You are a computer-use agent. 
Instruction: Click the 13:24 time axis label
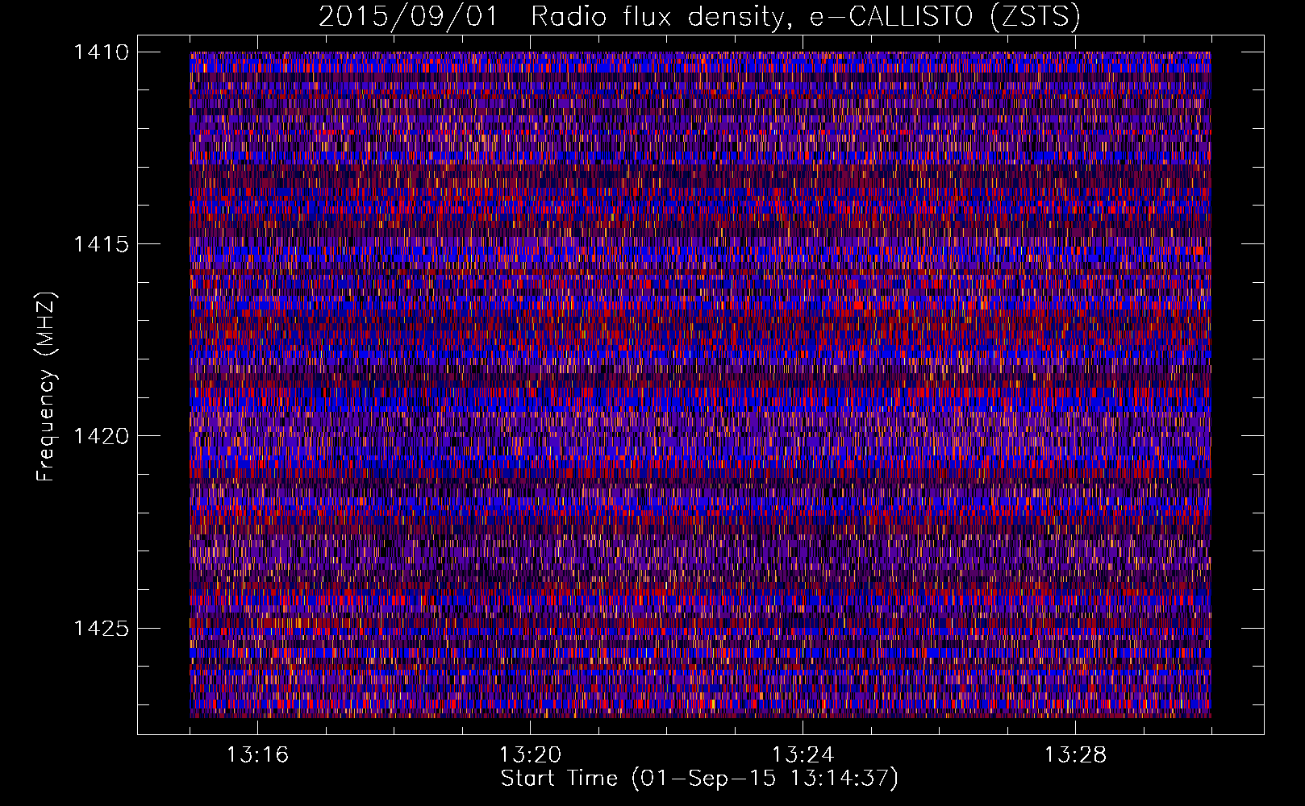click(x=803, y=755)
